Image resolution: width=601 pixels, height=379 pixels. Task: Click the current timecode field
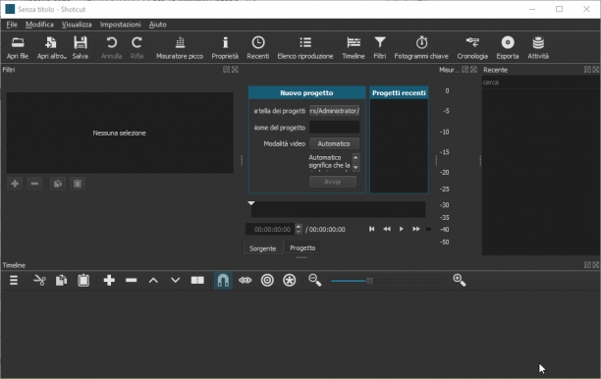coord(271,229)
